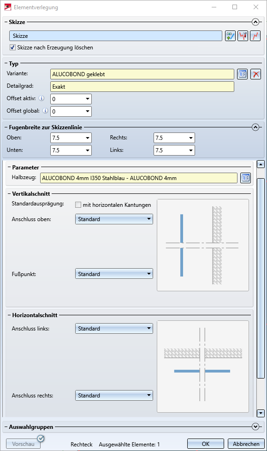Click the OK button

[x=206, y=444]
